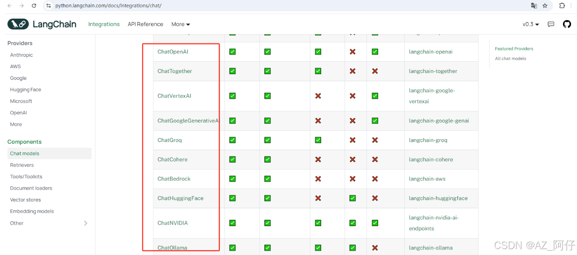Open site information icon beside the URL
Screen dimensions: 577x255
tap(49, 5)
